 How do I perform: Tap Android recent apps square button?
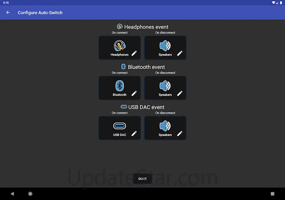click(273, 194)
